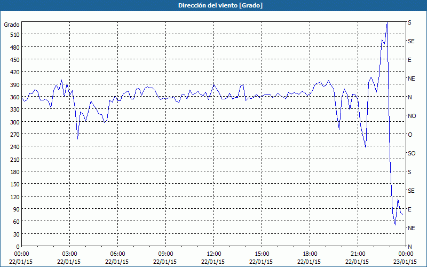Click the "O" compass label
Viewport: 427px width, 267px height.
[410, 135]
